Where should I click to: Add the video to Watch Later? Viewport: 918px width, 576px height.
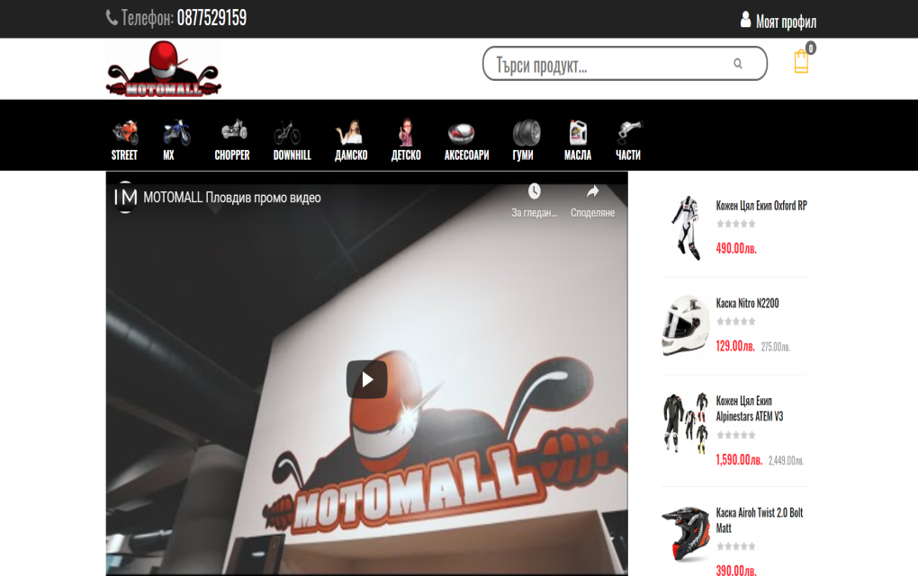tap(535, 199)
